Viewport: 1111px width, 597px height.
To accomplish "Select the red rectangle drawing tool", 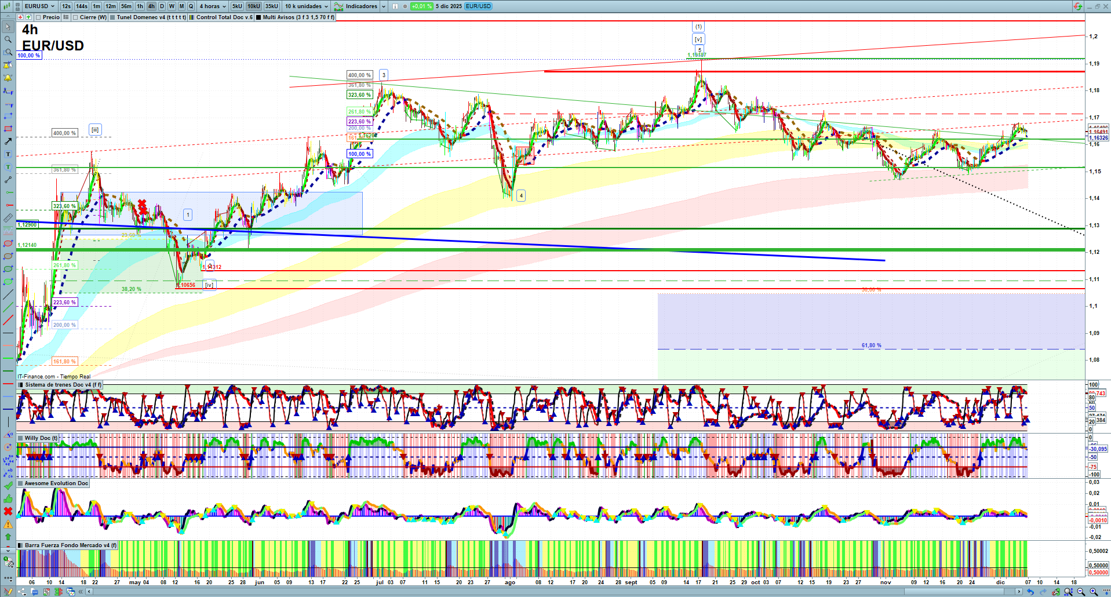I will [x=8, y=129].
